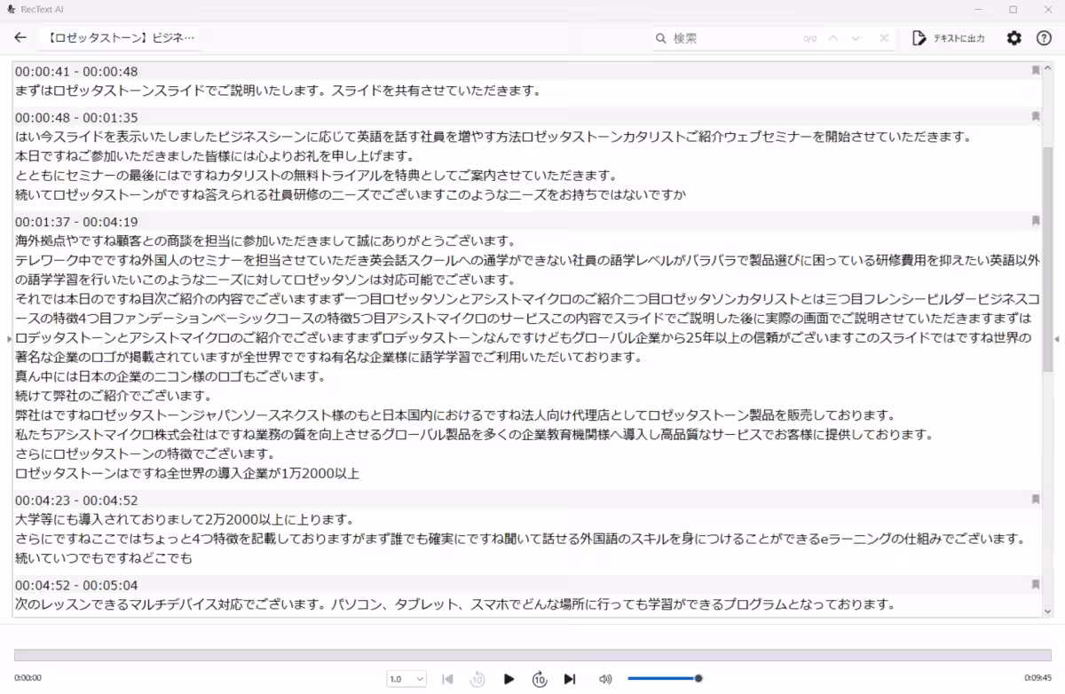The height and width of the screenshot is (694, 1065).
Task: Toggle bookmark on the 00:00:41 segment
Action: (1035, 70)
